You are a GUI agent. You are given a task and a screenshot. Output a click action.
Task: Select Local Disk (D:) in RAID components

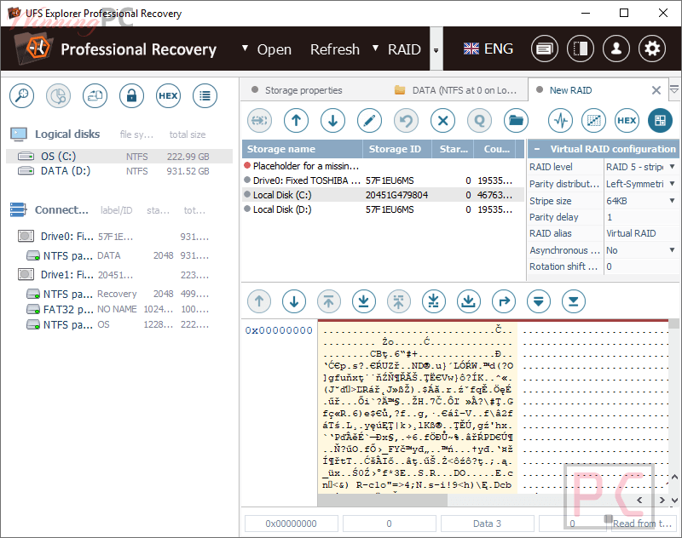pyautogui.click(x=383, y=209)
